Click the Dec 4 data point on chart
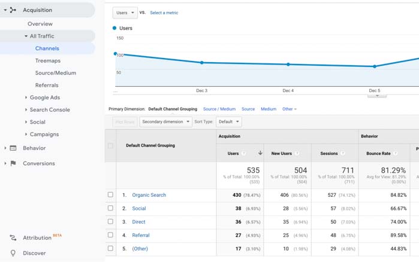Image resolution: width=419 pixels, height=262 pixels. click(x=288, y=64)
